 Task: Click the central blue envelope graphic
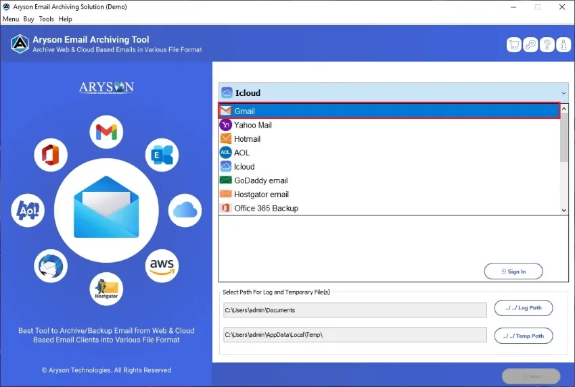(106, 207)
